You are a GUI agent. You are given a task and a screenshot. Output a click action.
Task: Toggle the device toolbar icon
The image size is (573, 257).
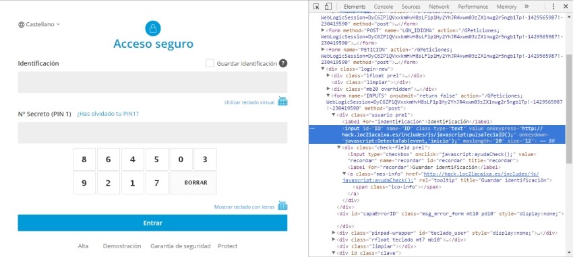tap(328, 7)
